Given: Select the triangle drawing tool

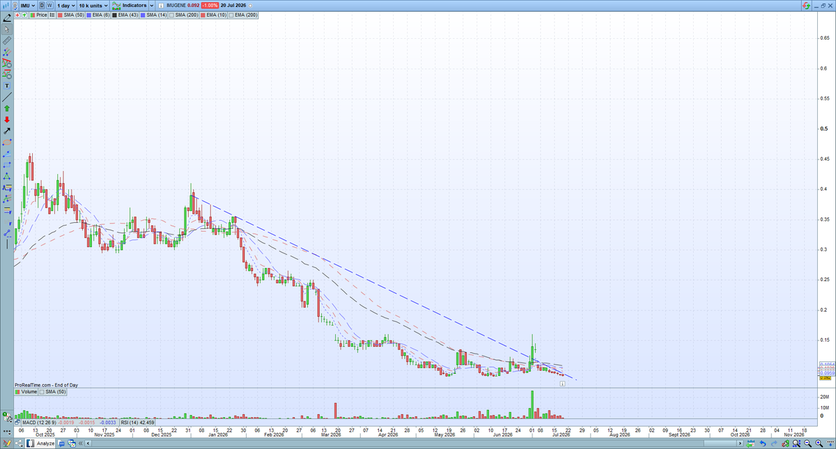Looking at the screenshot, I should pyautogui.click(x=7, y=175).
